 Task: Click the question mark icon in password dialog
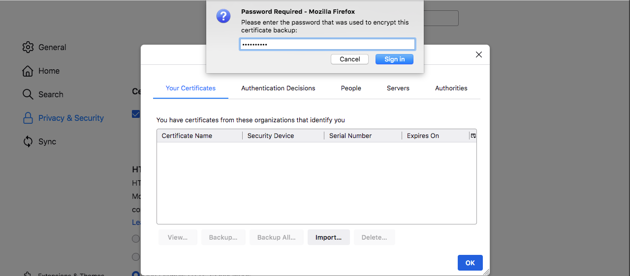[x=223, y=16]
